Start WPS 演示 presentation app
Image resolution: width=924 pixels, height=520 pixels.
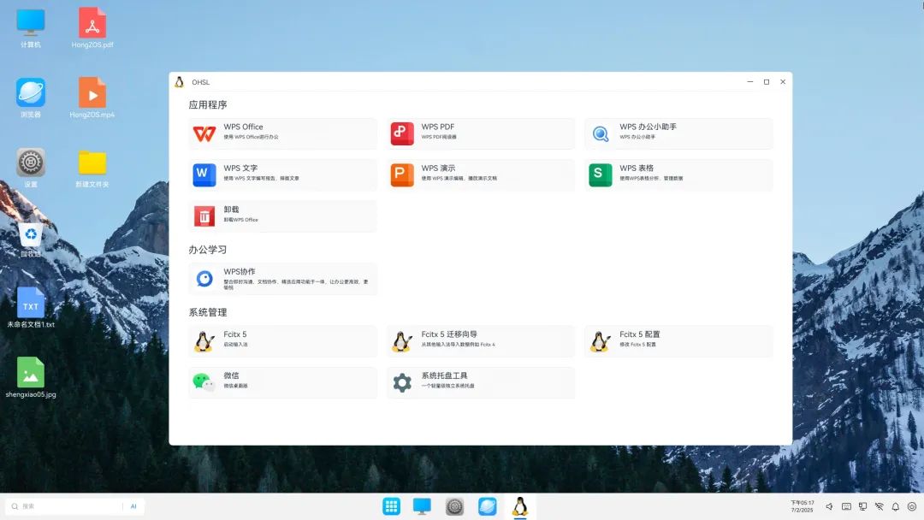click(479, 175)
